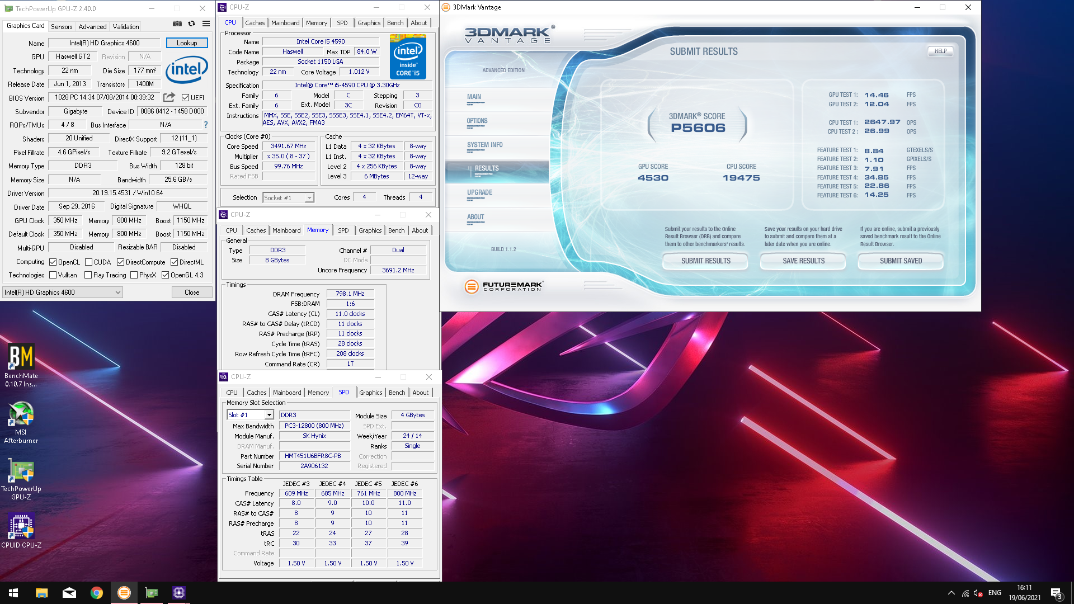Click the Futuremark logo icon

[472, 286]
